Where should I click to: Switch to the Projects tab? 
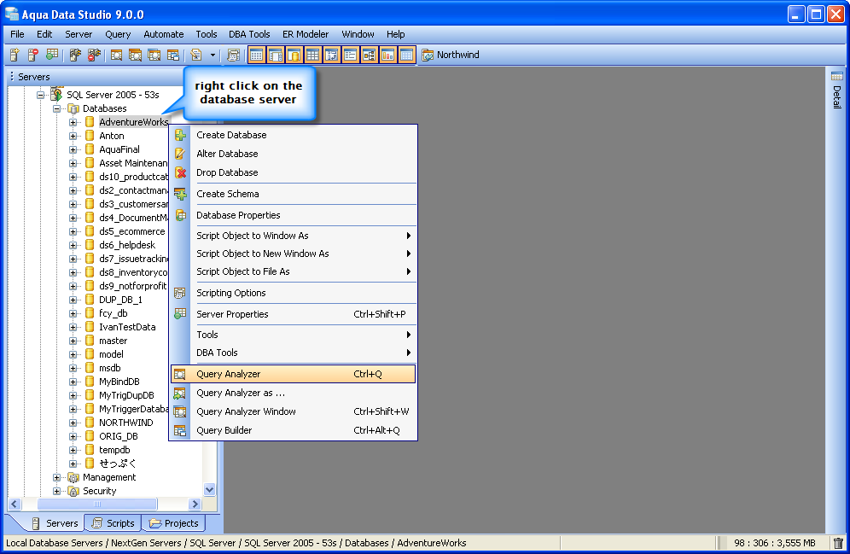174,523
